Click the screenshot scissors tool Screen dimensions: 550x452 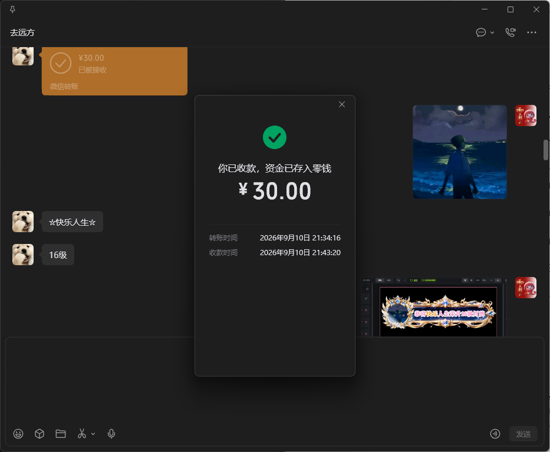pyautogui.click(x=82, y=434)
